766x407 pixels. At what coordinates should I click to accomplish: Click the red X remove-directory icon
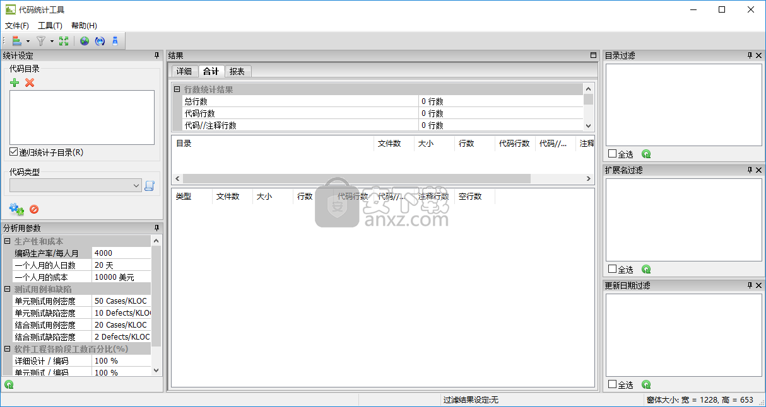[29, 83]
